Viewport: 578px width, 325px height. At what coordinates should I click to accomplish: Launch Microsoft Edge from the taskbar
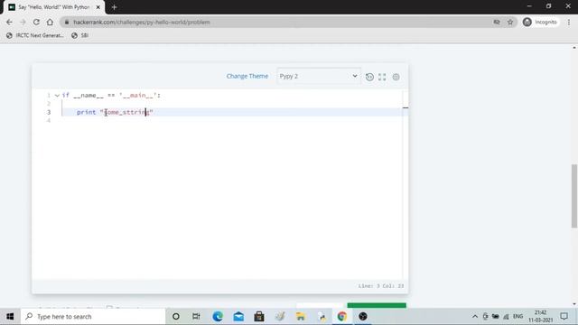coord(218,317)
